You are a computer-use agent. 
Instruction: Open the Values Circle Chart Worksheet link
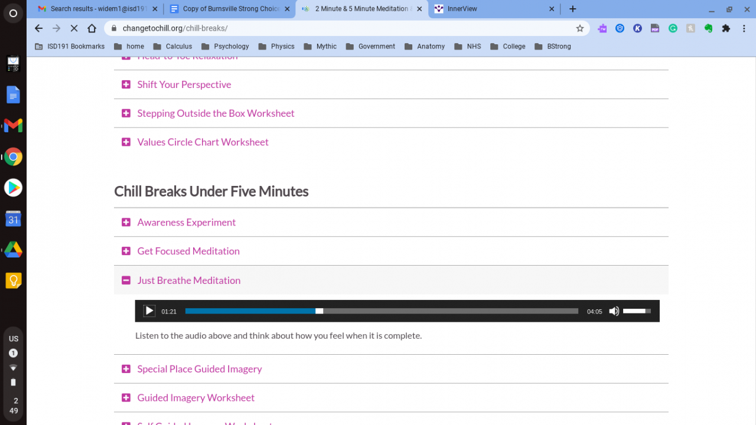[203, 142]
